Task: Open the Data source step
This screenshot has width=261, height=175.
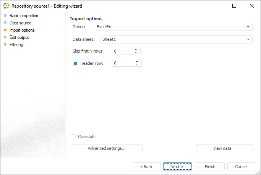Action: point(20,23)
